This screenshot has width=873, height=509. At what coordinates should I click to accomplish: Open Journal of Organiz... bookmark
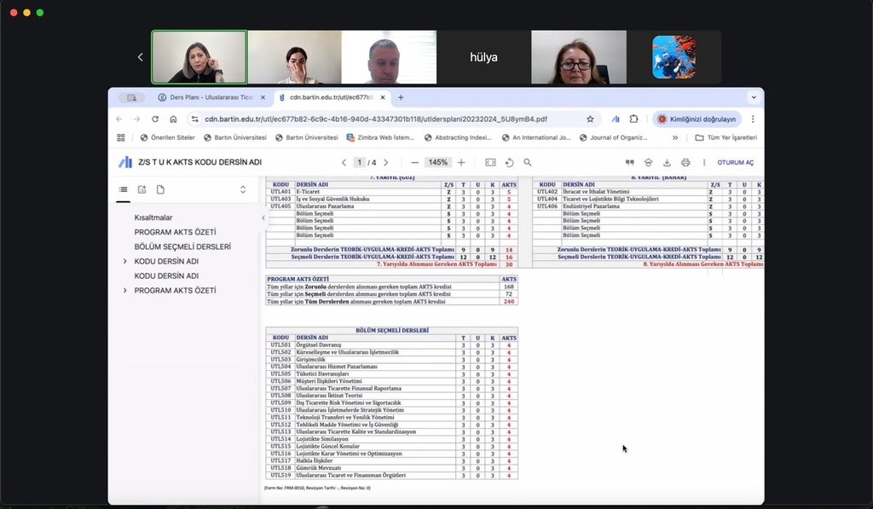613,137
